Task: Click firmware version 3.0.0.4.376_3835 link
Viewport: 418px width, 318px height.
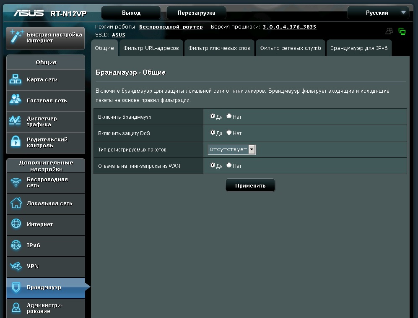Action: (x=290, y=27)
